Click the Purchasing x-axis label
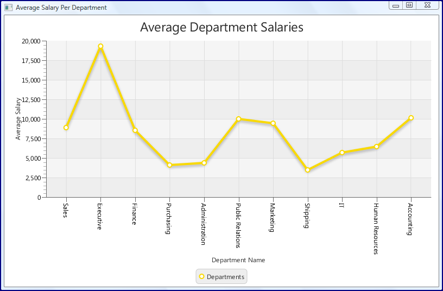 (x=168, y=219)
